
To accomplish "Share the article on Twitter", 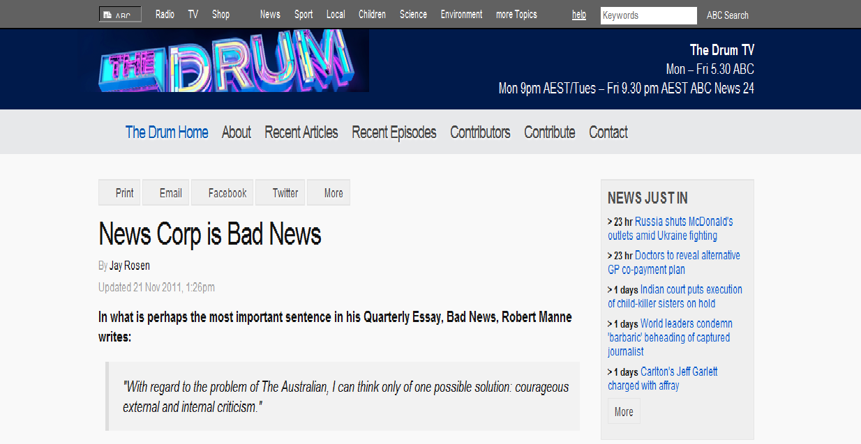I will point(280,192).
